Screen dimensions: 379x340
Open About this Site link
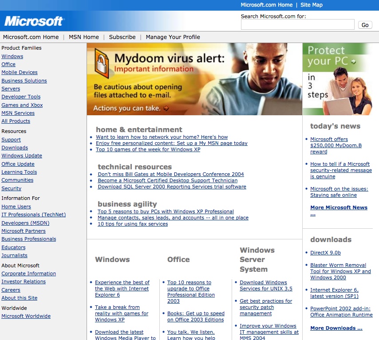coord(20,298)
